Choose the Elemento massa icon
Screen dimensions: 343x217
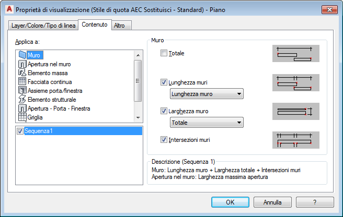click(x=22, y=73)
